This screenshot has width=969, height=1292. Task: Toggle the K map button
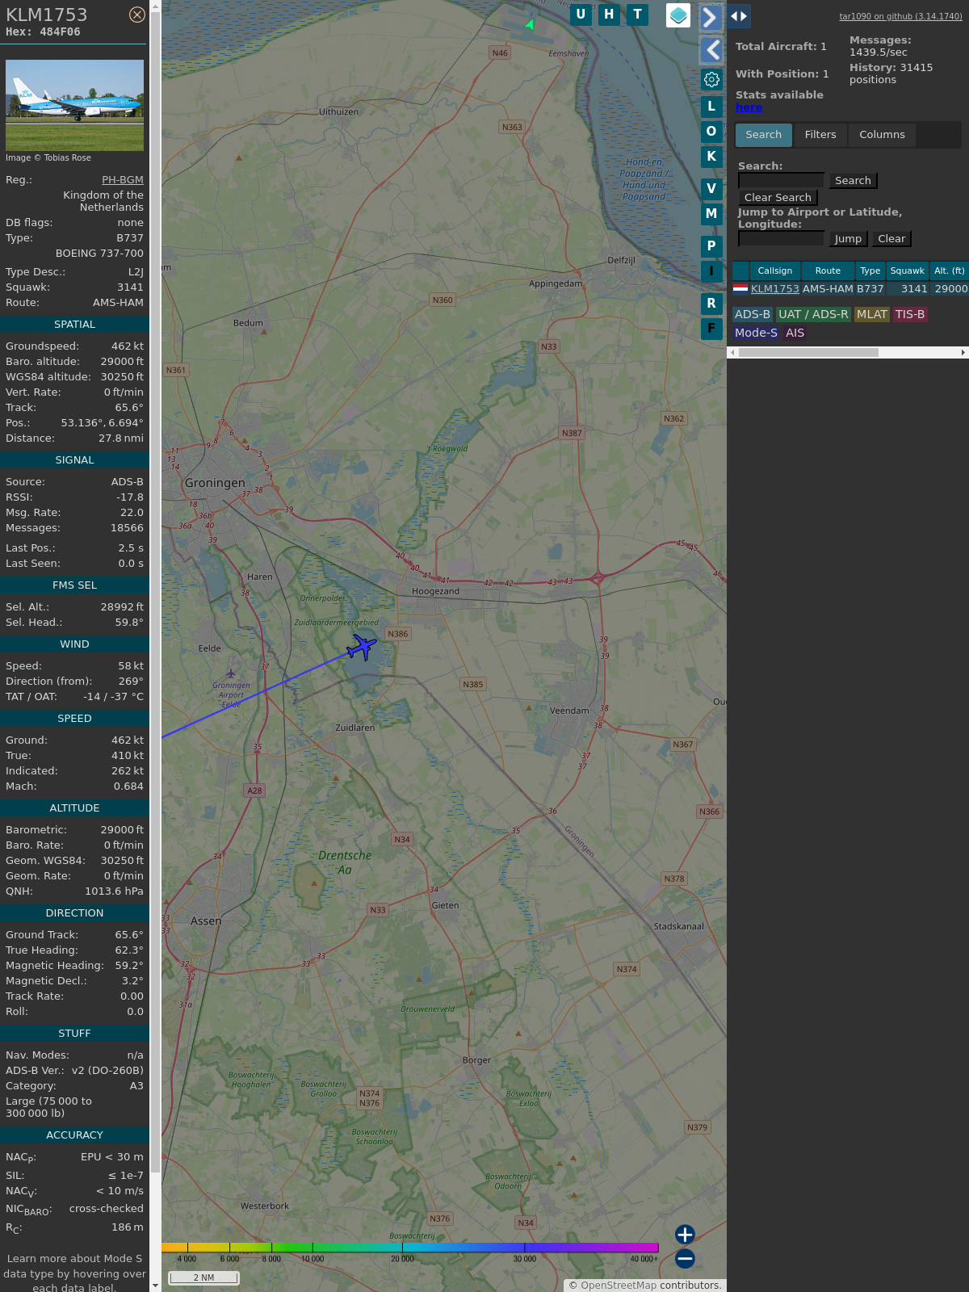[711, 157]
